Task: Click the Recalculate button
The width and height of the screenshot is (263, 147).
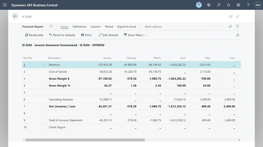Action: [x=34, y=35]
